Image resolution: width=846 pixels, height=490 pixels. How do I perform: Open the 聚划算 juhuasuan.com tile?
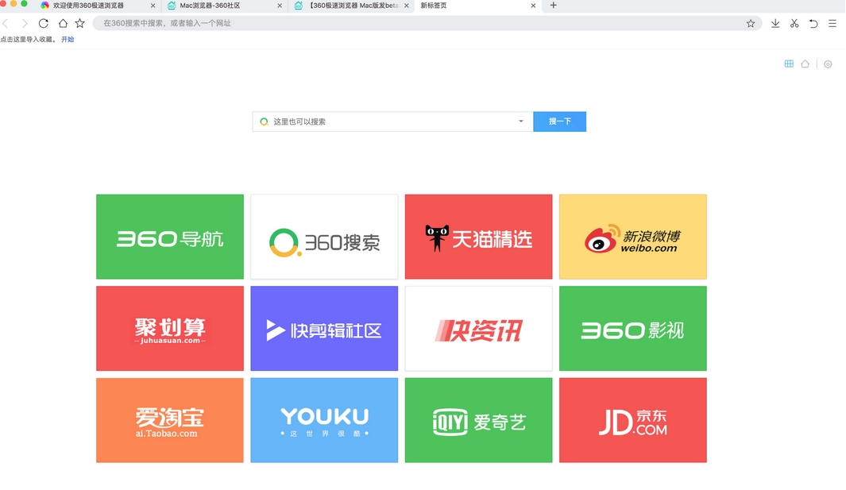coord(170,329)
